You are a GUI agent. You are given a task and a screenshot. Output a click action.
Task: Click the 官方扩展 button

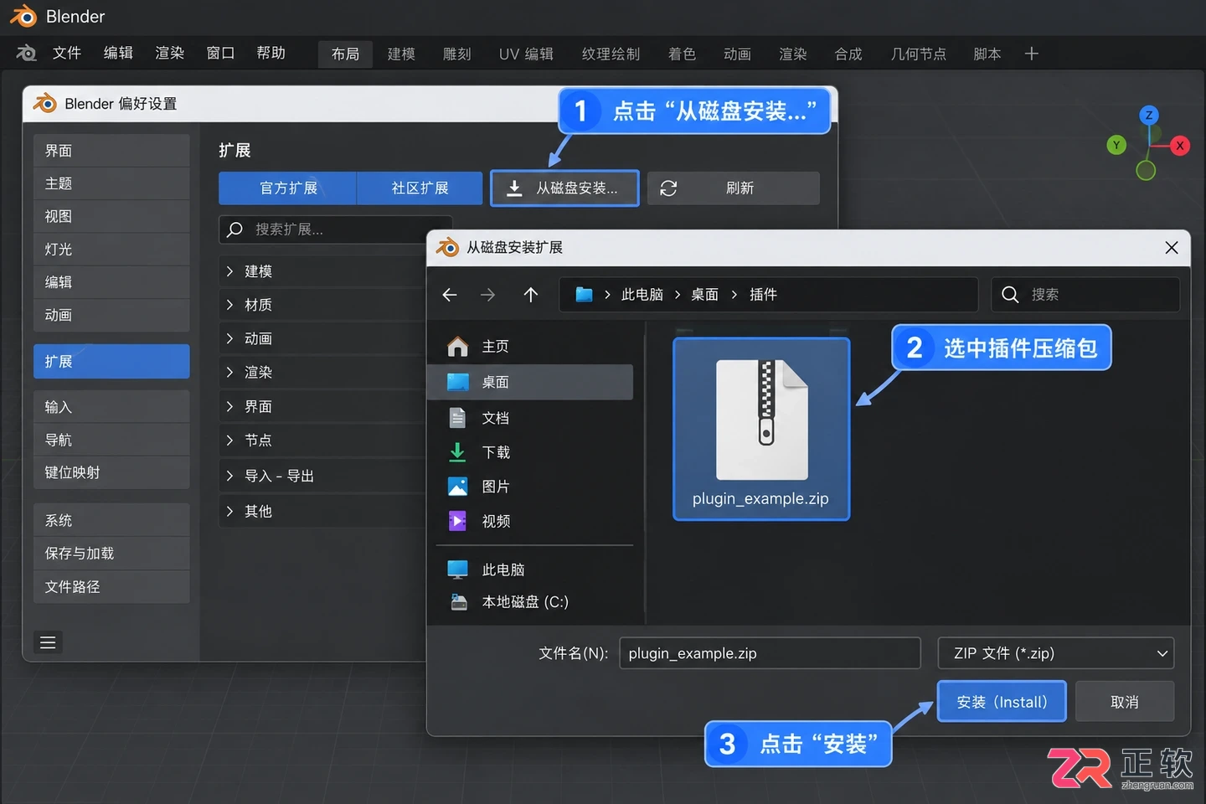coord(288,188)
